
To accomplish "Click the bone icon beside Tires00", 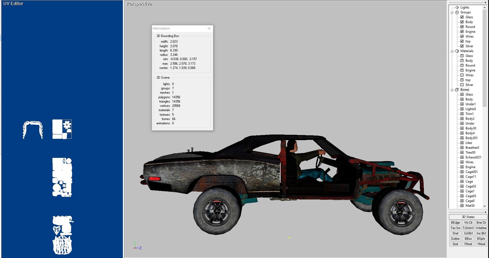I will click(462, 152).
